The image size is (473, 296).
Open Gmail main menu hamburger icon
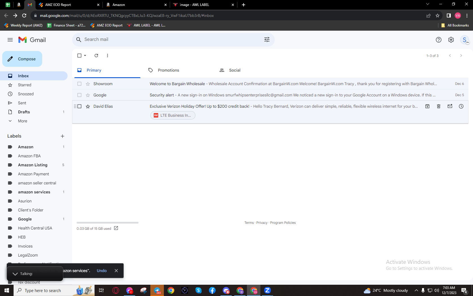click(x=10, y=40)
